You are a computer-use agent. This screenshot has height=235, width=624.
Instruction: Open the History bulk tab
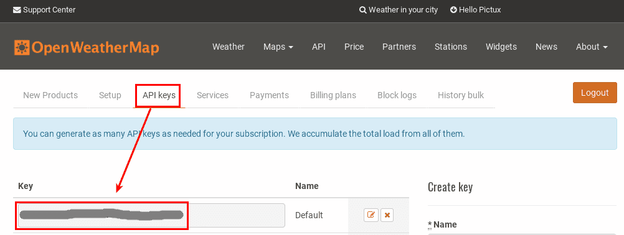[461, 95]
